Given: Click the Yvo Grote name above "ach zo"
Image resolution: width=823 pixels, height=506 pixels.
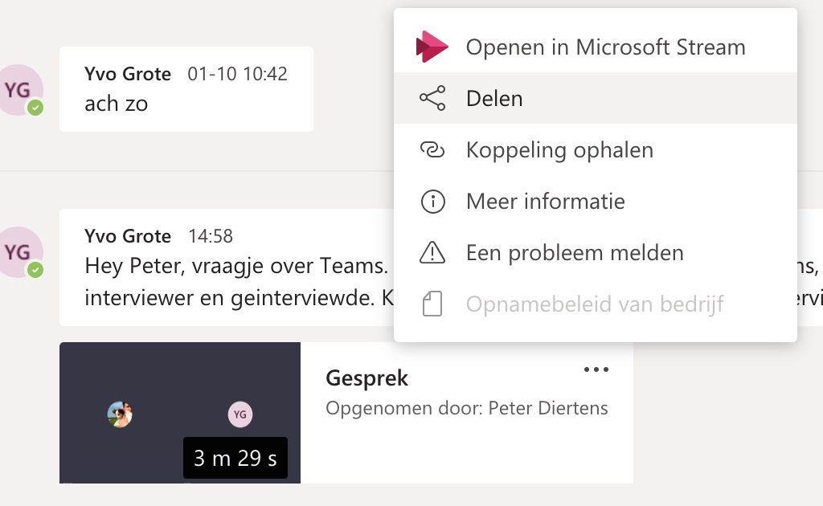Looking at the screenshot, I should tap(128, 75).
